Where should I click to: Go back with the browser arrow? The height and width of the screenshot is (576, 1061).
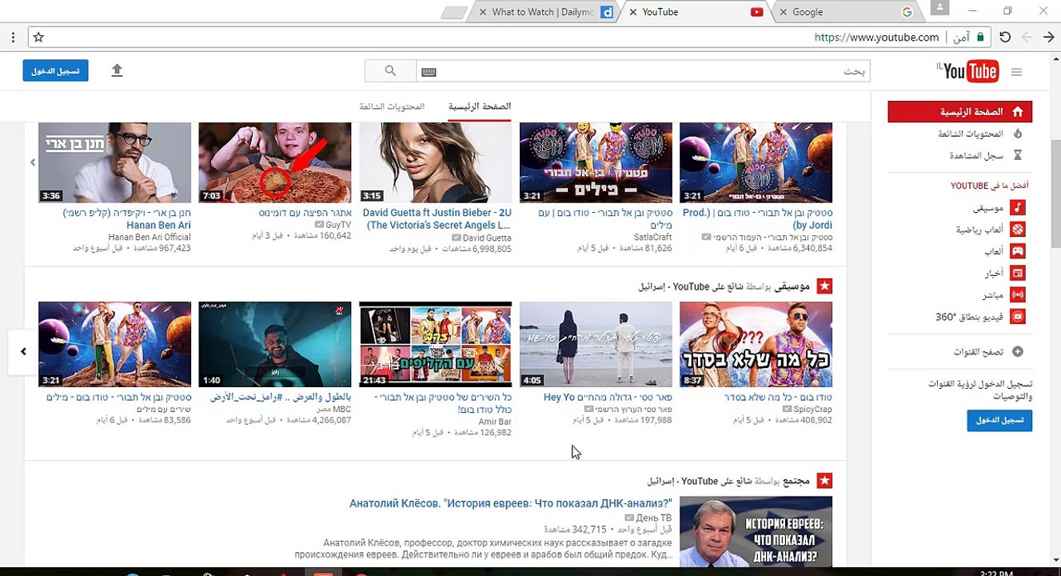1048,38
